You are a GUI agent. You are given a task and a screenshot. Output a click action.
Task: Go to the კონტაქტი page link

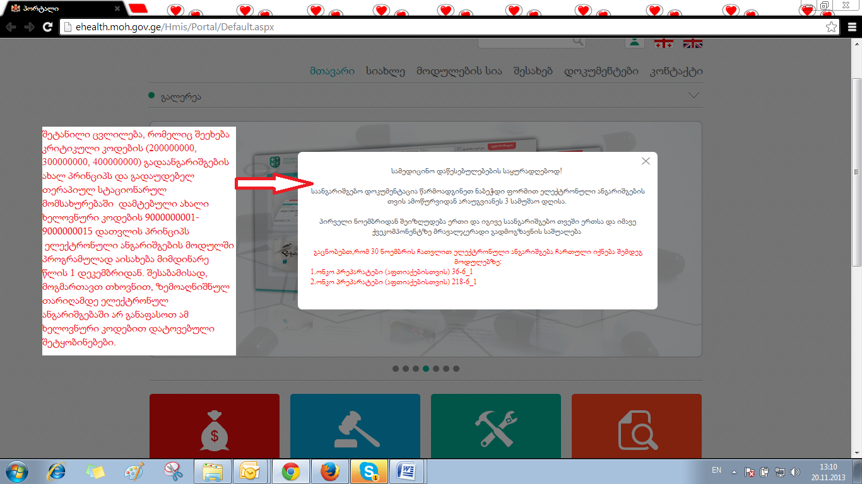point(676,71)
